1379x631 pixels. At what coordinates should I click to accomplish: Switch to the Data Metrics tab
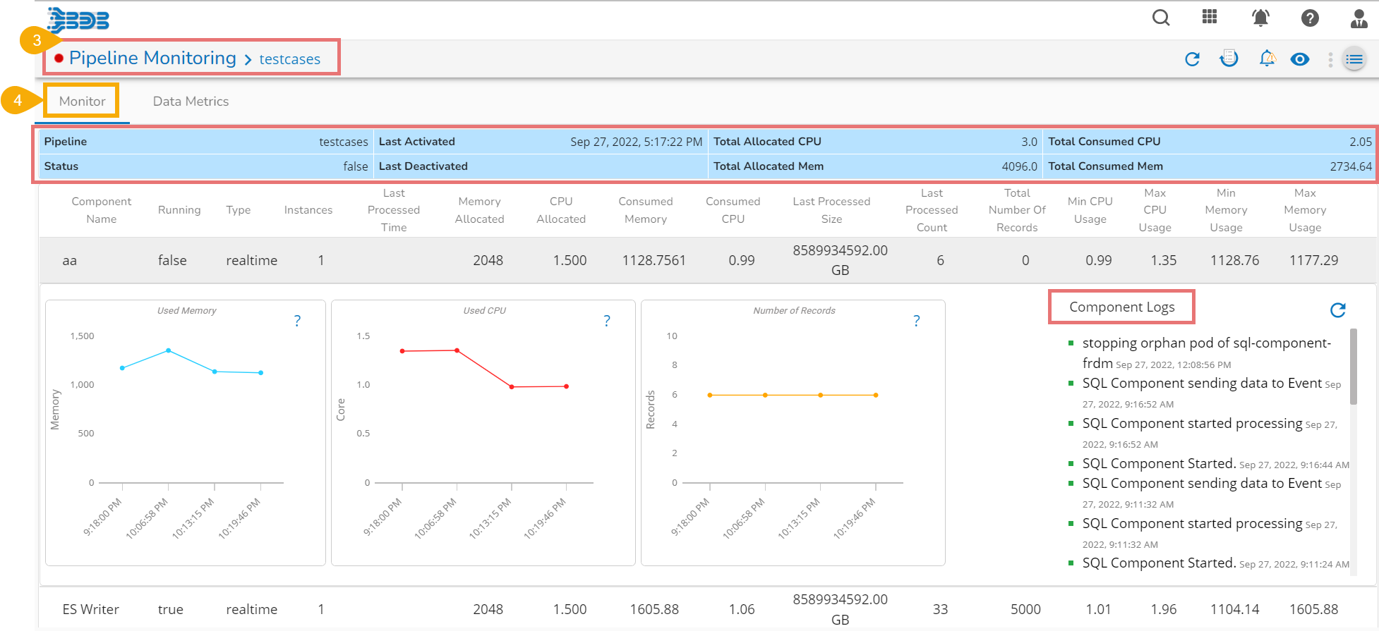click(x=191, y=102)
